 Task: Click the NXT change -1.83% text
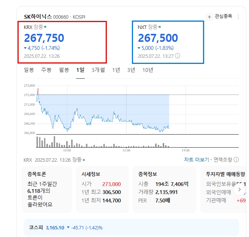pos(164,48)
